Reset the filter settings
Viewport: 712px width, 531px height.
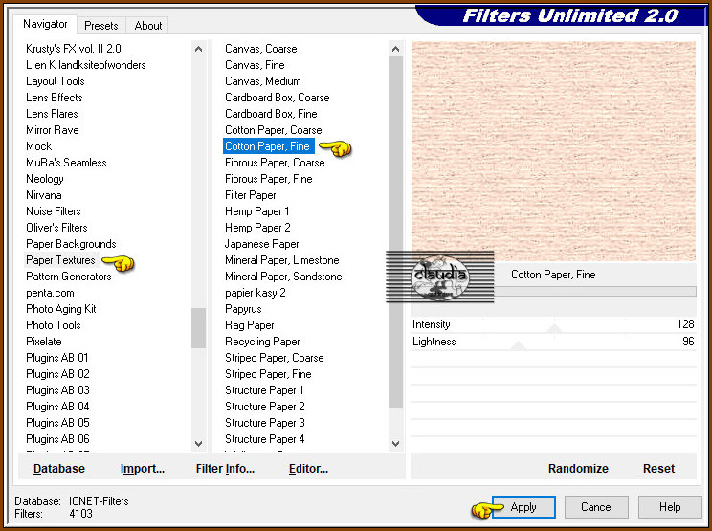tap(658, 469)
